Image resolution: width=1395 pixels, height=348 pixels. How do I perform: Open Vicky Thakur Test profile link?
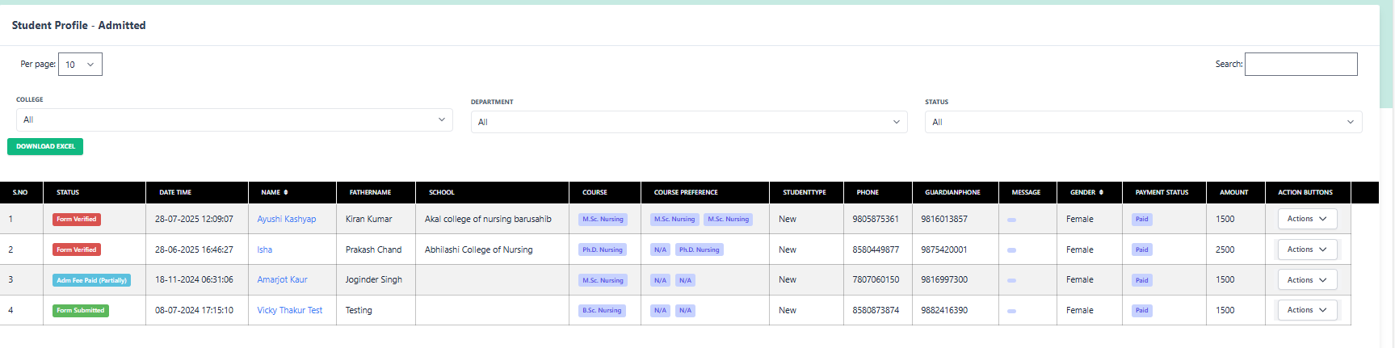(x=289, y=311)
